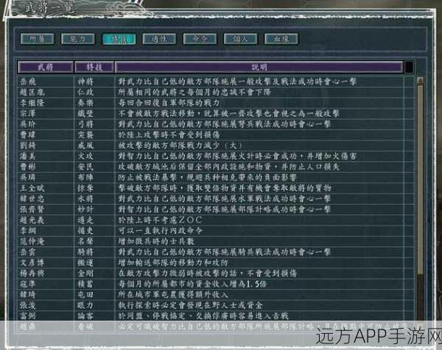The image size is (442, 350).
Task: Click the 威風 skill cell
Action: [x=85, y=146]
